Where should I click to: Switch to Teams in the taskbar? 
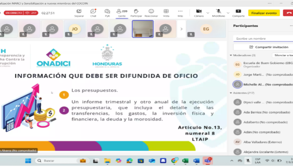click(x=208, y=161)
